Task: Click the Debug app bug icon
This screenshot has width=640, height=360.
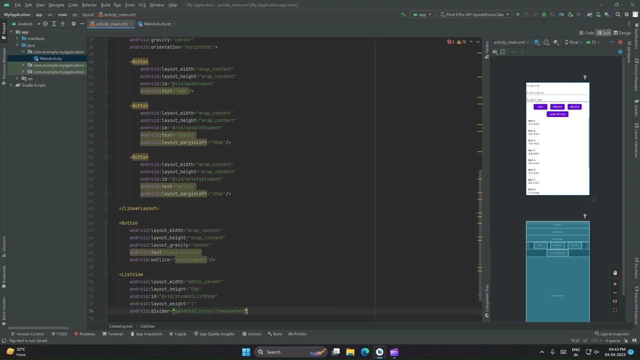Action: (x=544, y=14)
